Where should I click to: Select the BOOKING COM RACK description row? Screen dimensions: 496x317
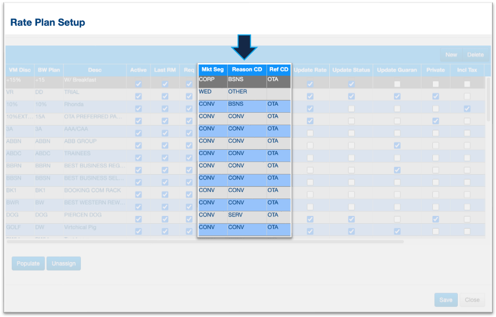click(x=92, y=191)
